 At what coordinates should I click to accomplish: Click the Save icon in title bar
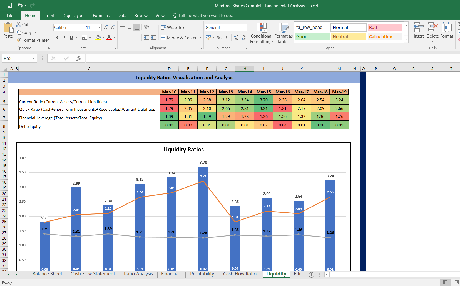[10, 5]
